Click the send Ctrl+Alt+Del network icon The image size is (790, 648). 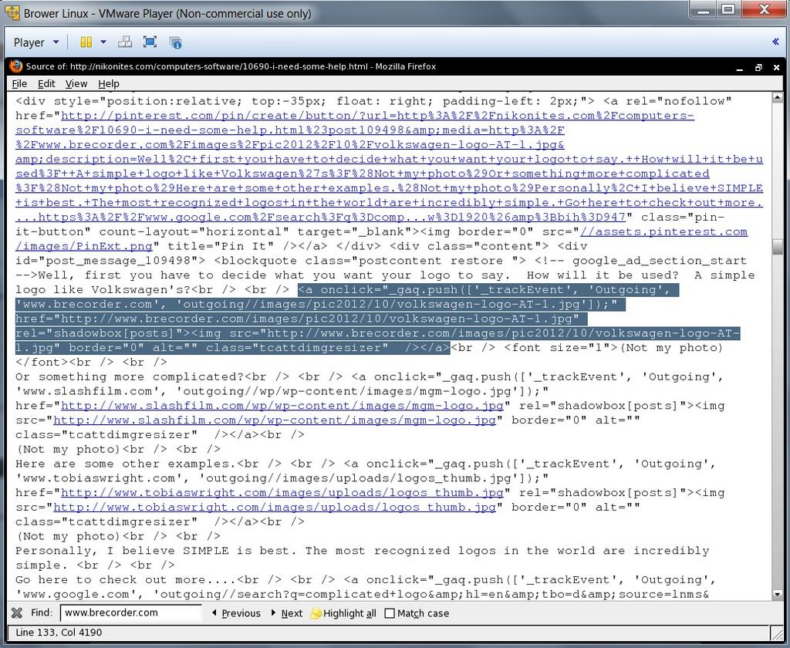tap(125, 42)
